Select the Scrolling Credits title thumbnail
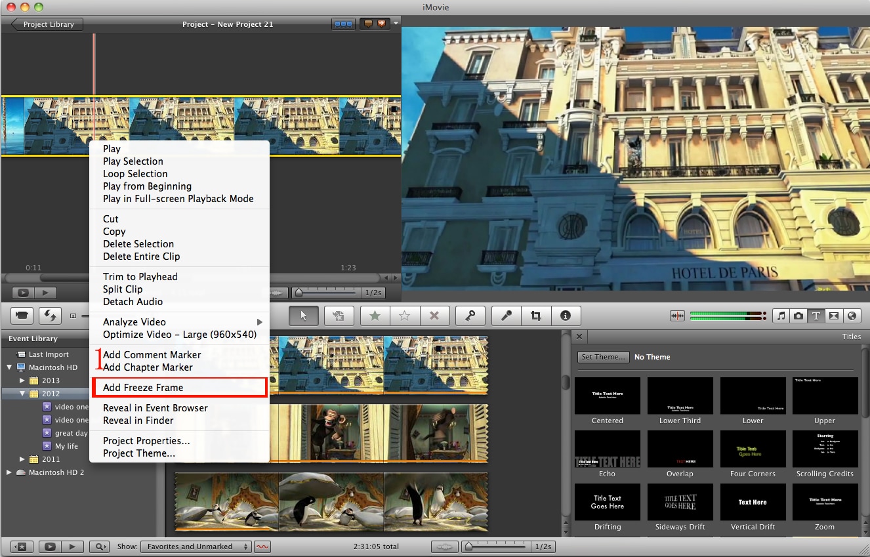The image size is (870, 557). point(825,449)
